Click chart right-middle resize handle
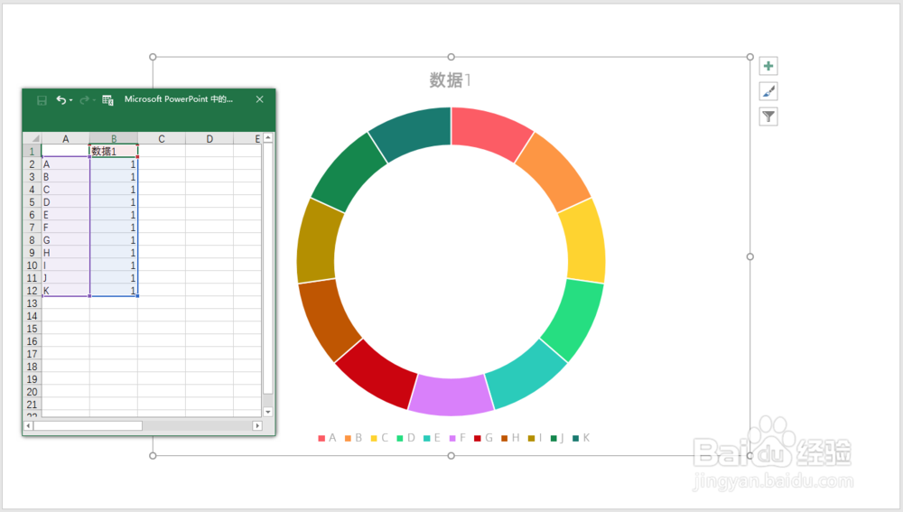The image size is (903, 512). (749, 256)
